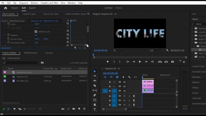Open the File menu
The height and width of the screenshot is (116, 206).
[x=3, y=3]
